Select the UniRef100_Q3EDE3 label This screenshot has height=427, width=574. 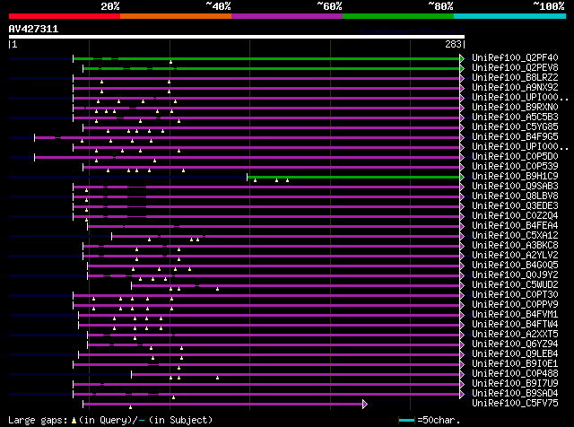click(515, 205)
